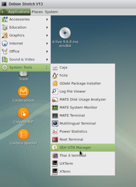Expand the Office submenu arrow
Image resolution: width=136 pixels, height=187 pixels.
pyautogui.click(x=47, y=51)
